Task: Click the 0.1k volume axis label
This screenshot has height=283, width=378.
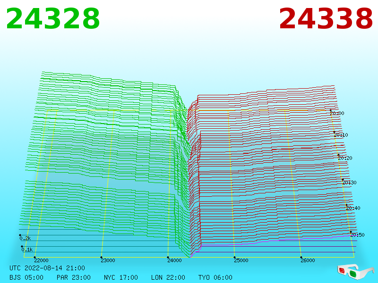Action: pos(27,250)
